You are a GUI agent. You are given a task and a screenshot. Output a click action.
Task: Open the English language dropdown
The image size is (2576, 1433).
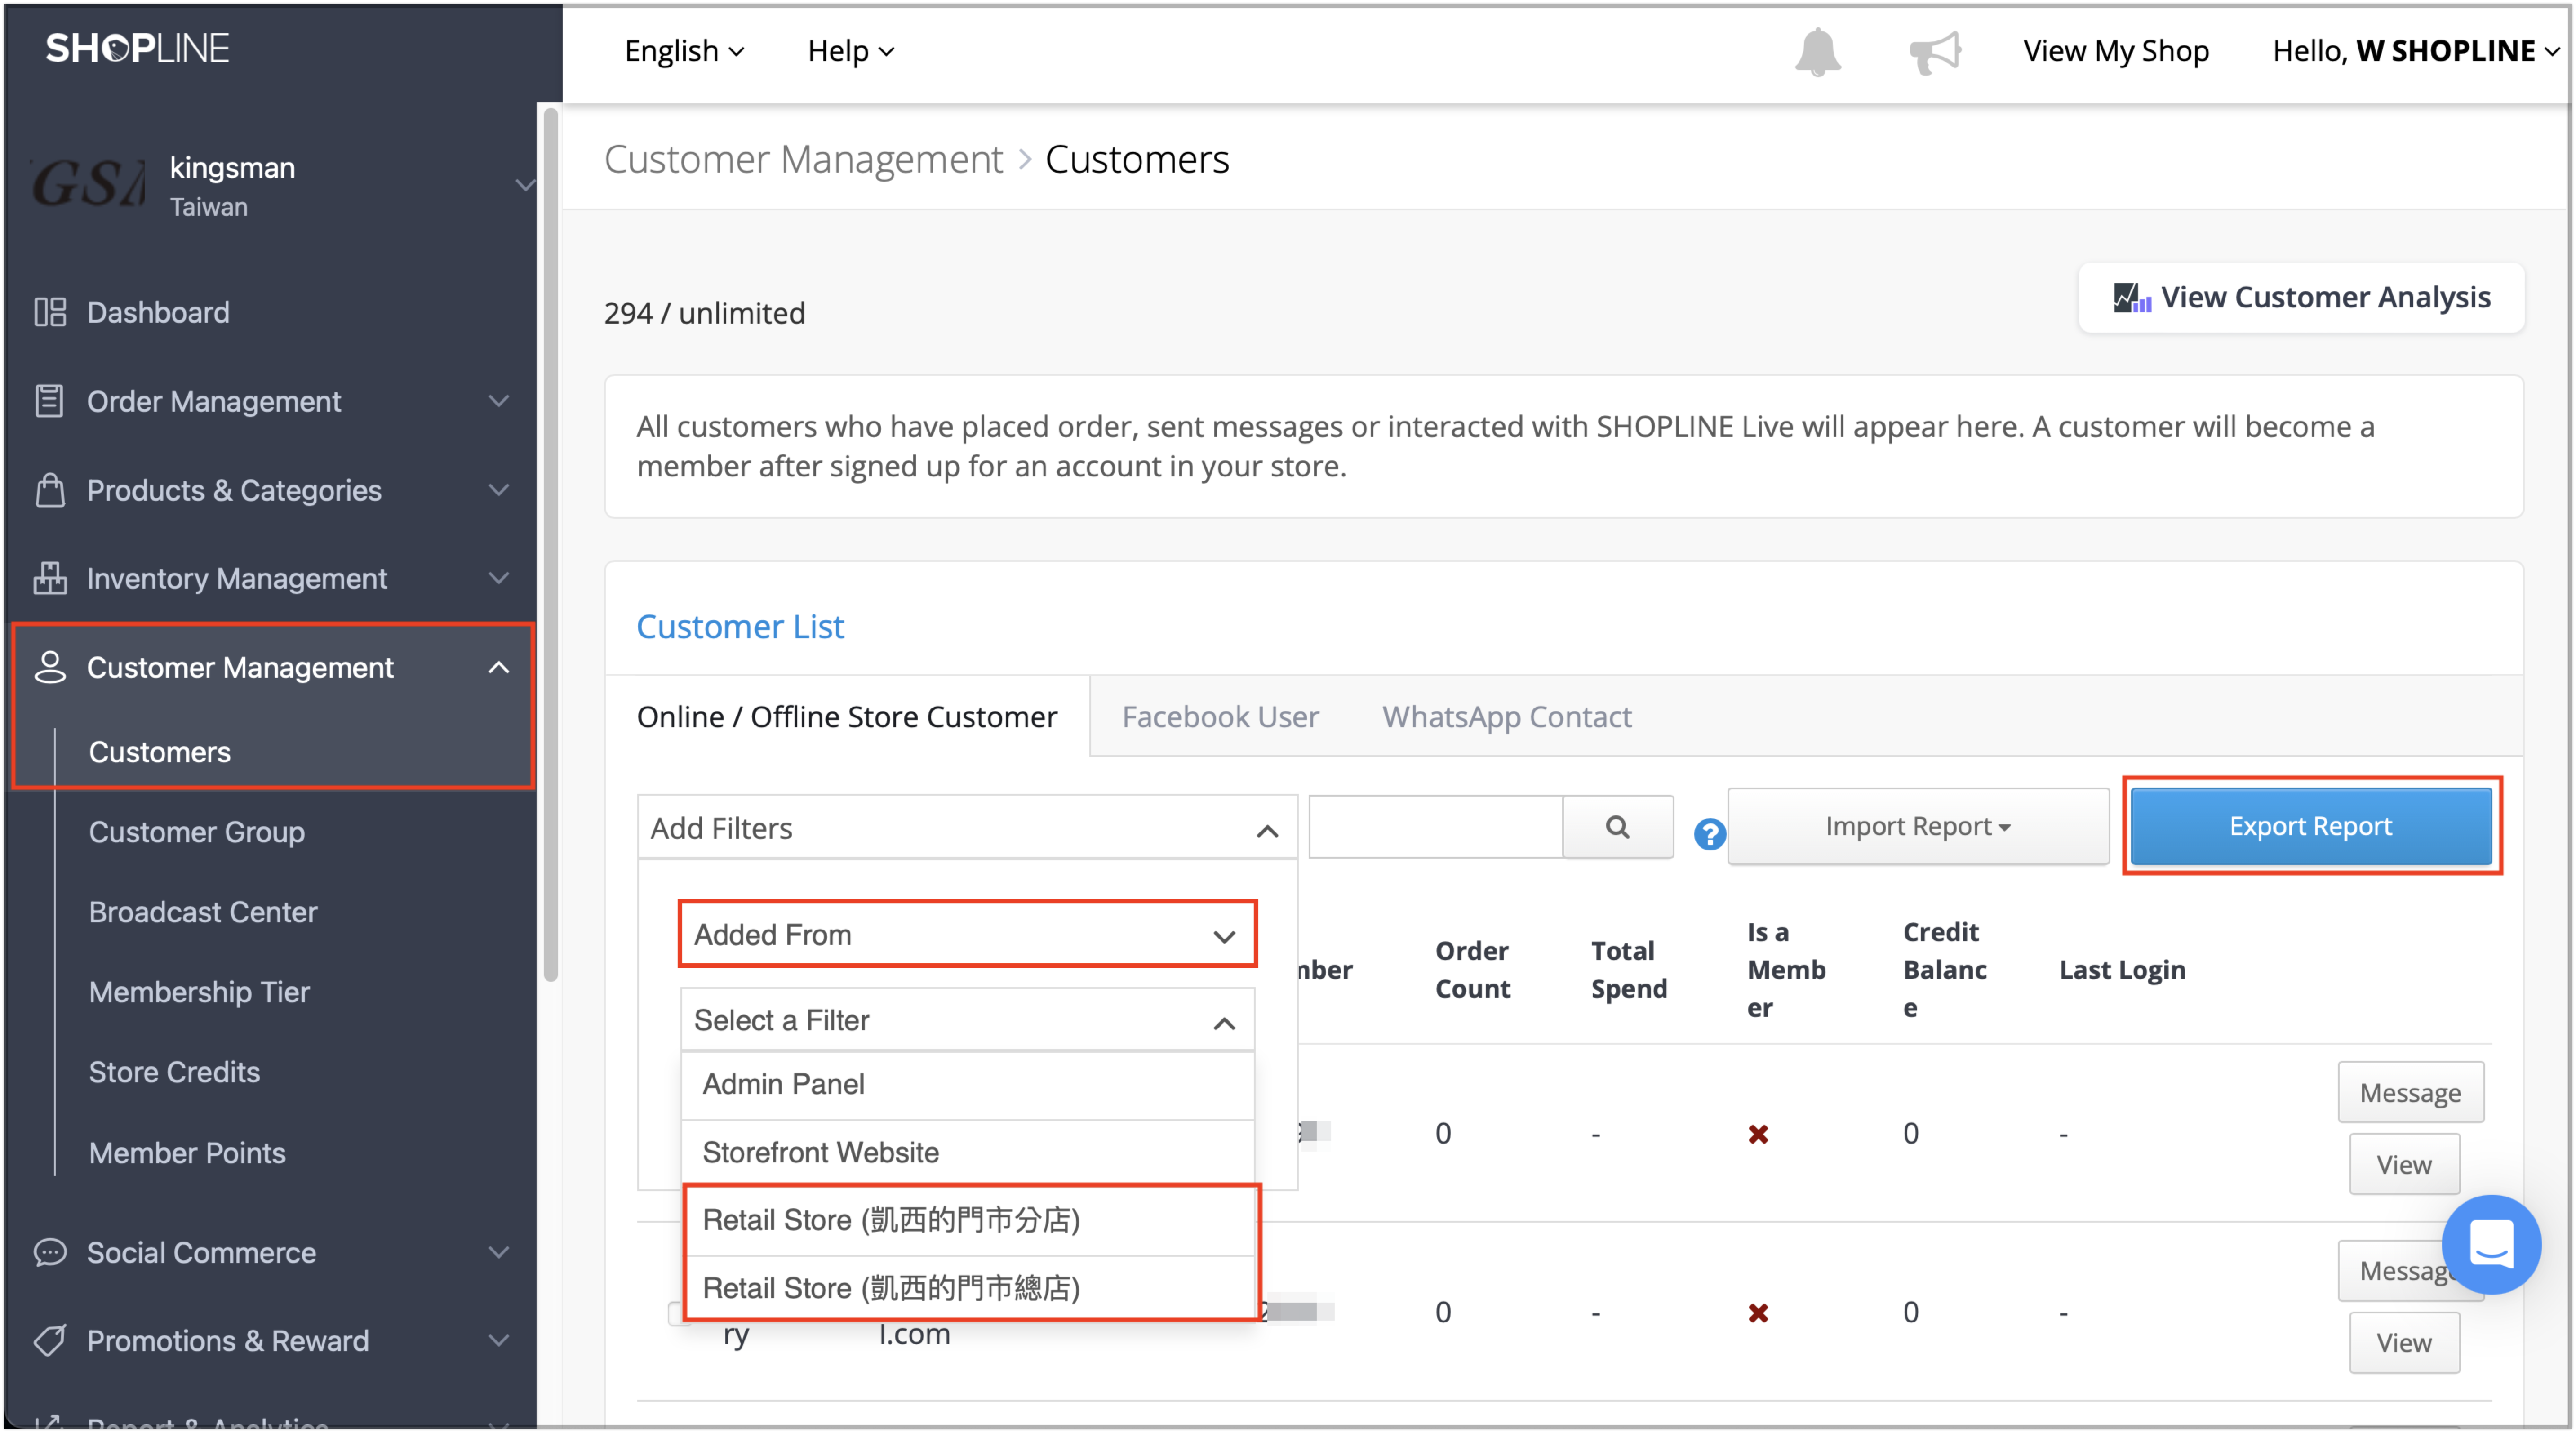(x=684, y=51)
